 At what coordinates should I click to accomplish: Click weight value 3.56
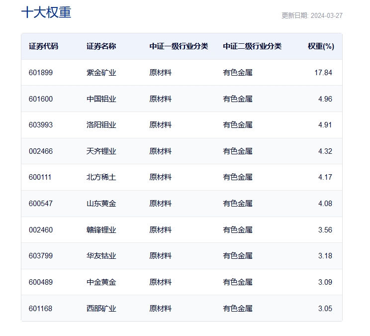coord(325,230)
